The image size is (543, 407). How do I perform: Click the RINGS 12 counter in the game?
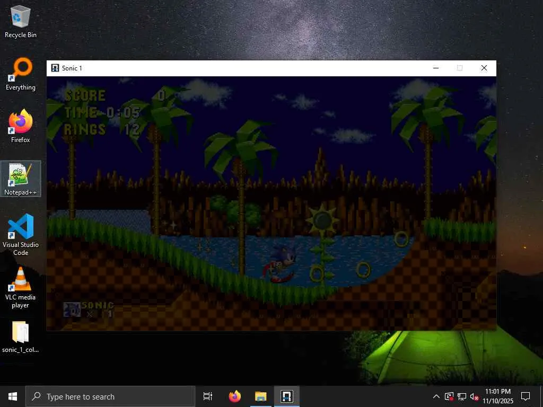click(x=102, y=129)
